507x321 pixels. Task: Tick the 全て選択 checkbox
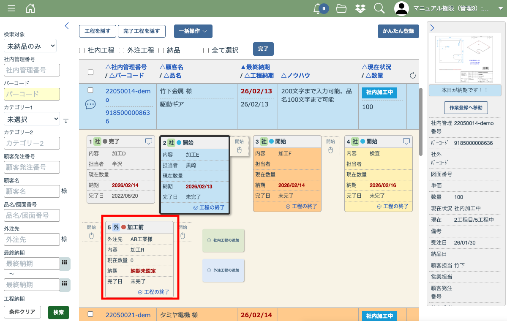[206, 51]
